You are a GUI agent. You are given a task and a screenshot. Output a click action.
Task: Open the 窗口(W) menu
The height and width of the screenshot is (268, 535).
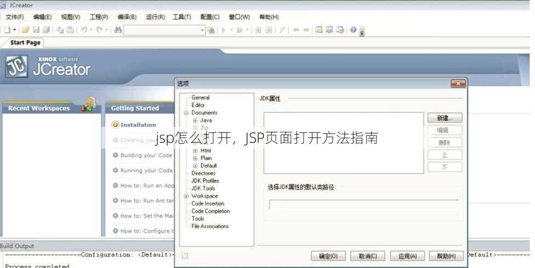point(239,17)
